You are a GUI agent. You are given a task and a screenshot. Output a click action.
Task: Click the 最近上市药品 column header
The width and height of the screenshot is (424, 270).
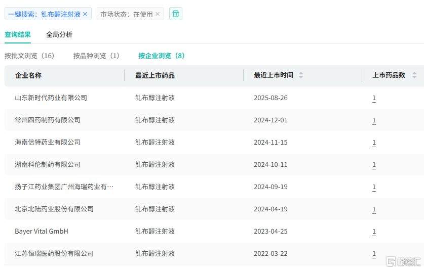coord(155,75)
